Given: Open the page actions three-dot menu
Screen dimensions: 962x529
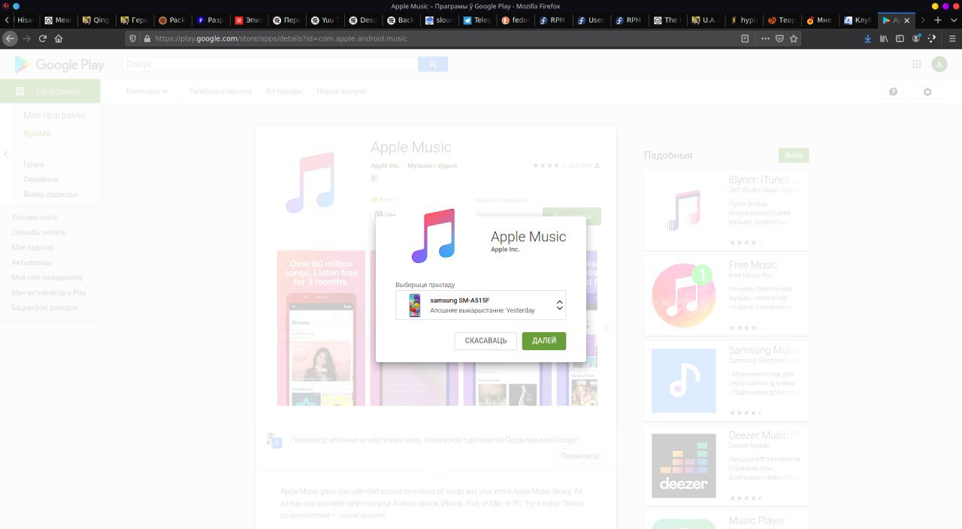Looking at the screenshot, I should tap(766, 38).
